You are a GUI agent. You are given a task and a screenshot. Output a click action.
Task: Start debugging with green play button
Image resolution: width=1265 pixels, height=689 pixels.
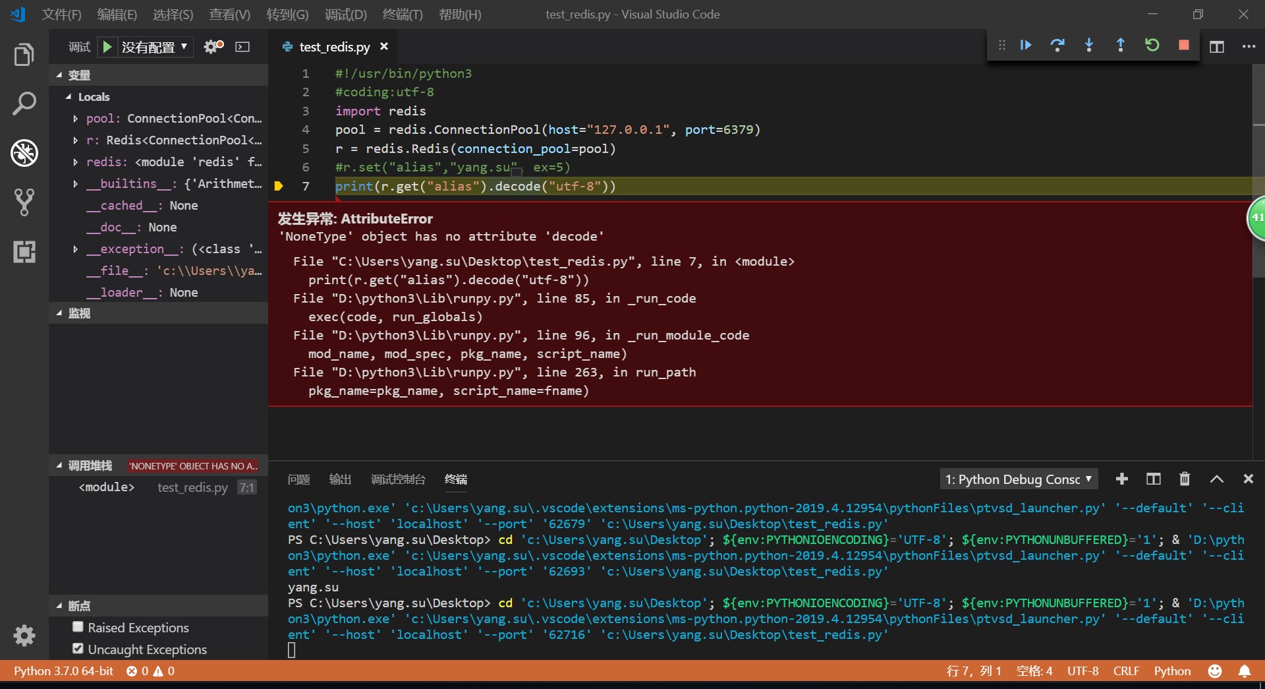(x=107, y=47)
